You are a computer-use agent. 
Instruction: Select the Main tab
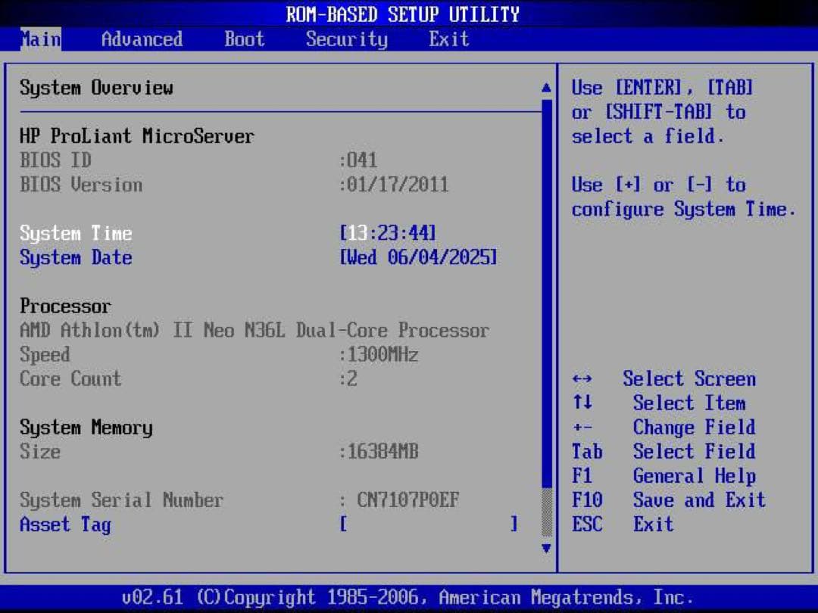point(41,39)
